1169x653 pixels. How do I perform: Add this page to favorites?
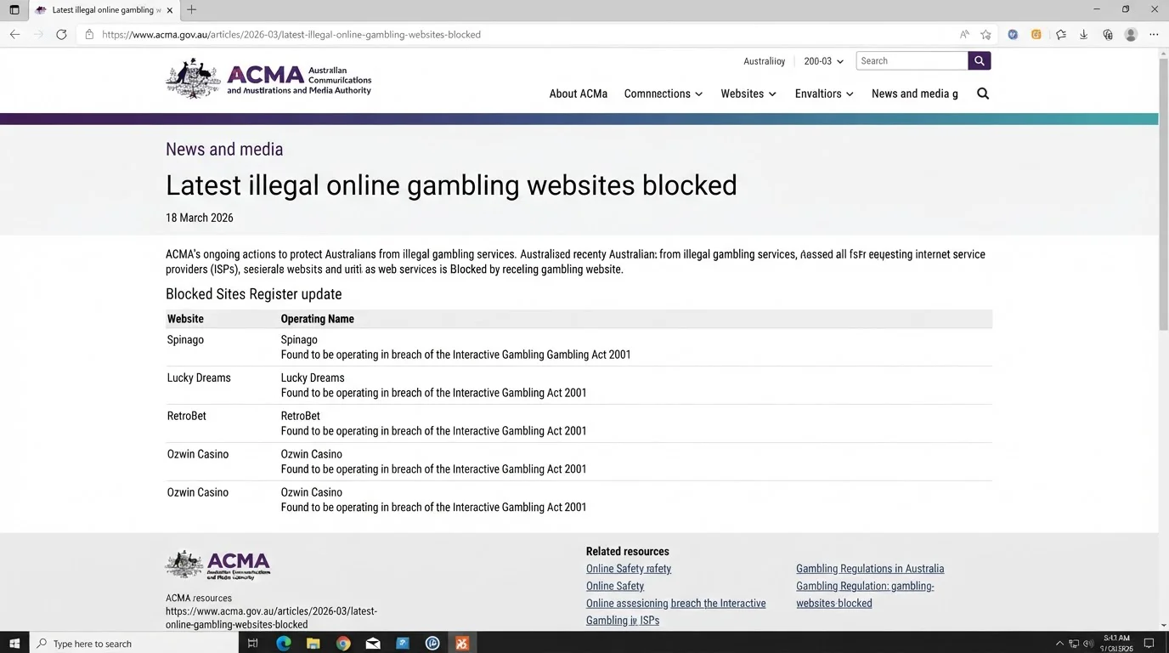tap(985, 35)
